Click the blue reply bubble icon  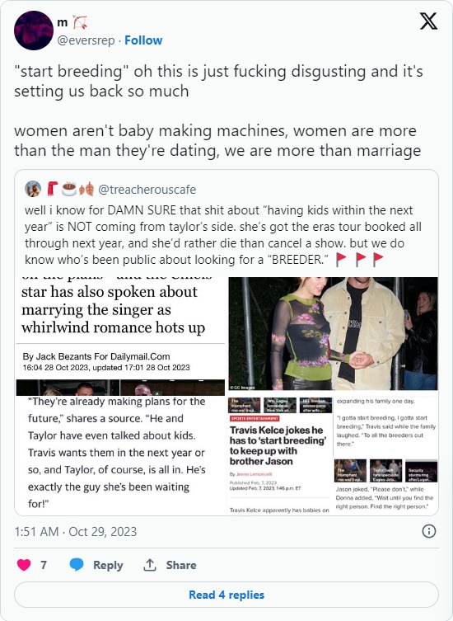click(77, 565)
